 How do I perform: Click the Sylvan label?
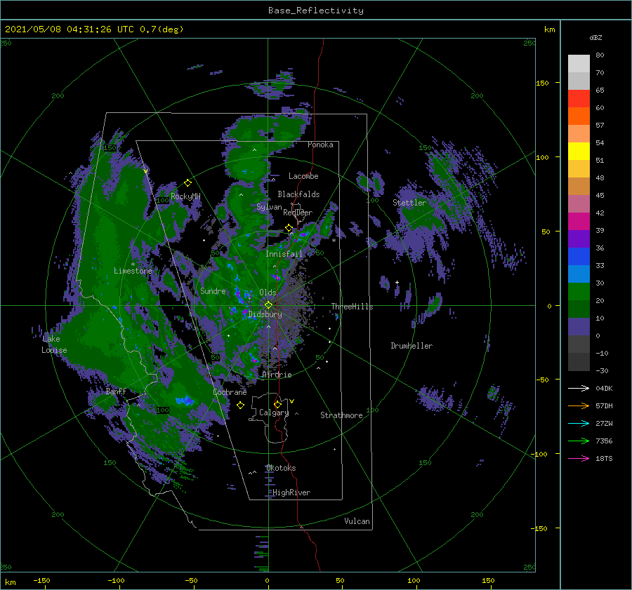(x=269, y=207)
